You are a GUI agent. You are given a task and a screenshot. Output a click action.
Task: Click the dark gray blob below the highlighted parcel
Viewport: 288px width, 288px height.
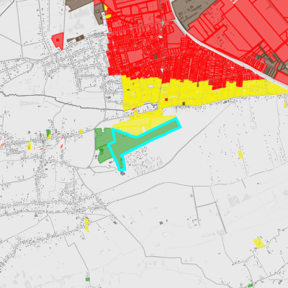pyautogui.click(x=122, y=174)
